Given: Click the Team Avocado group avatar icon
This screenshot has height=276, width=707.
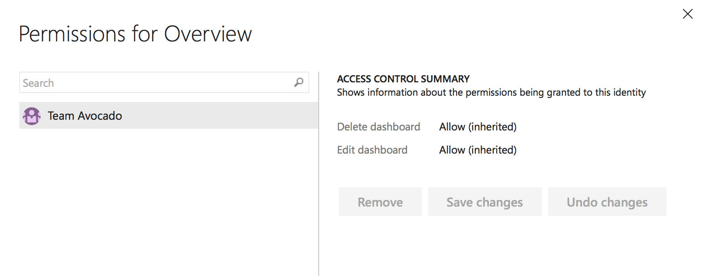Looking at the screenshot, I should [x=32, y=116].
